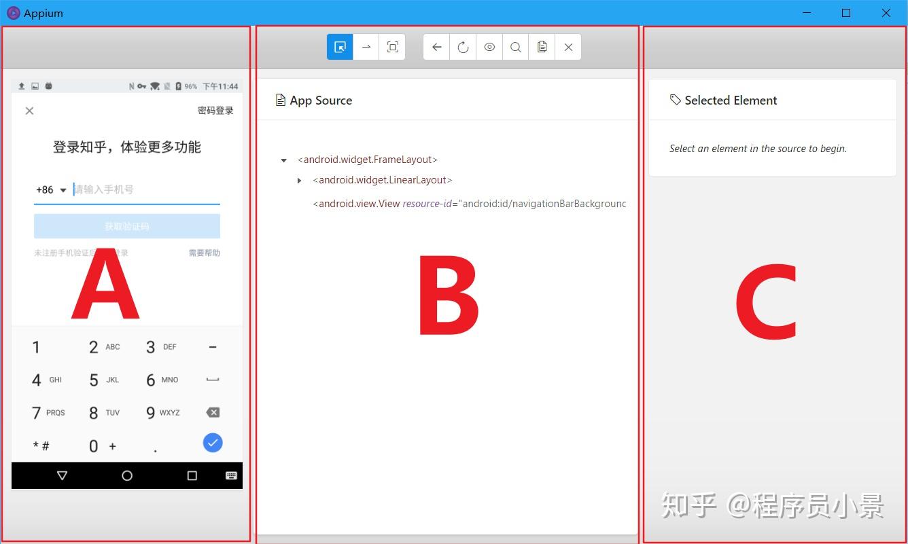908x544 pixels.
Task: Tap the blue checkmark confirm key
Action: pos(213,443)
